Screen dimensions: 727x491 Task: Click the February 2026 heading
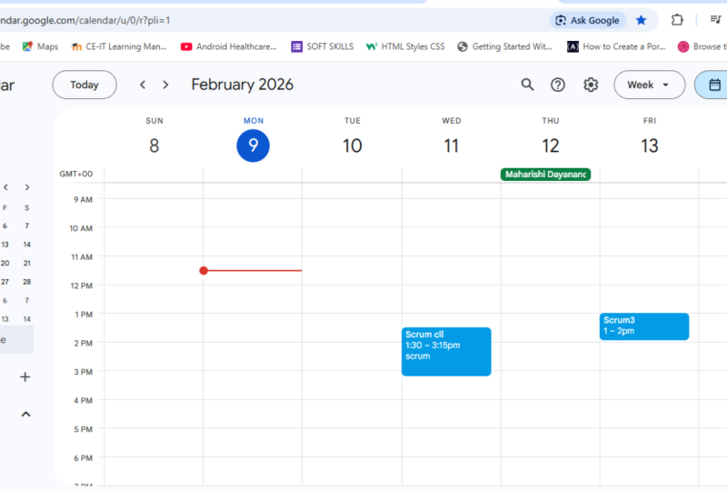pyautogui.click(x=243, y=85)
